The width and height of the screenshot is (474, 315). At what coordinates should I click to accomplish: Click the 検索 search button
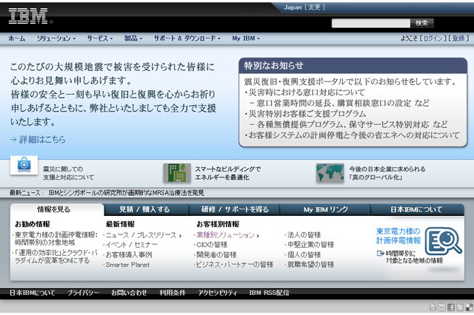(x=421, y=23)
